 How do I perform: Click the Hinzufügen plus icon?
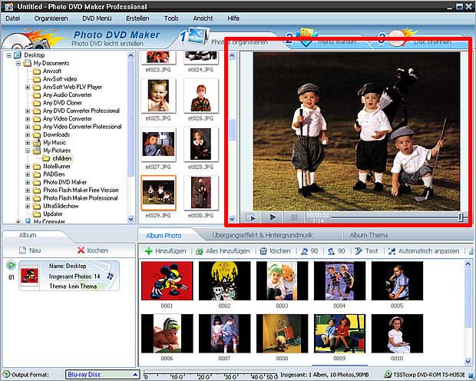tap(148, 251)
